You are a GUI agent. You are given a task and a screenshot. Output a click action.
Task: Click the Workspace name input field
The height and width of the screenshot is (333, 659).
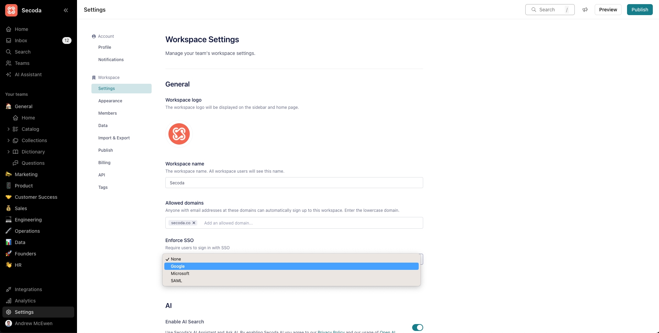pyautogui.click(x=294, y=183)
